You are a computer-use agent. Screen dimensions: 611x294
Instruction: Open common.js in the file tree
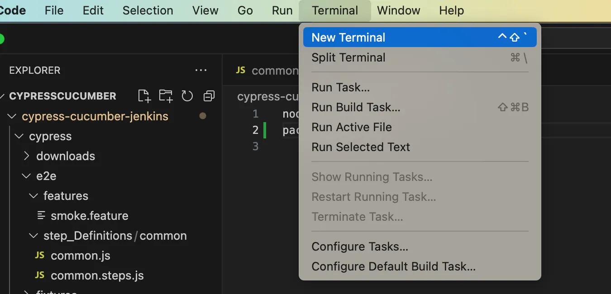pos(80,256)
